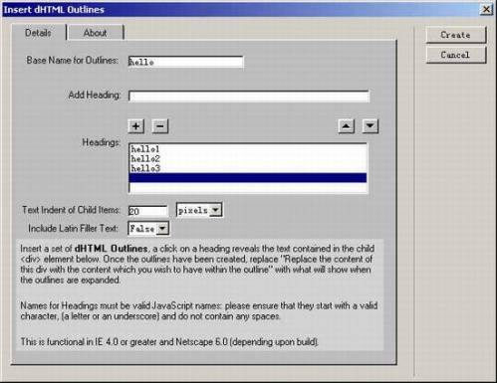This screenshot has width=497, height=383.
Task: Click the empty row below highlighted heading
Action: point(248,187)
